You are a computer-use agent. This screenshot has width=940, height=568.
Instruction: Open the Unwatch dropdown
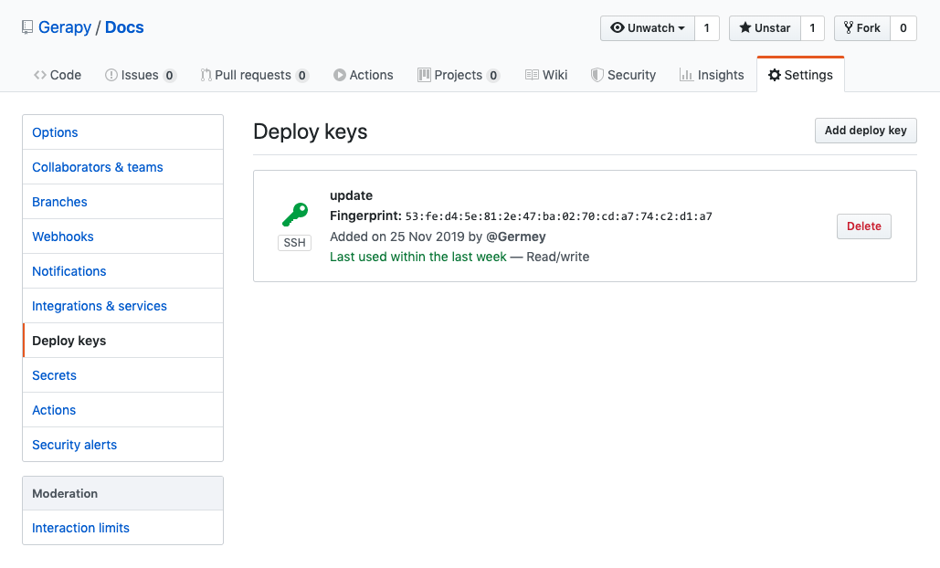coord(648,28)
